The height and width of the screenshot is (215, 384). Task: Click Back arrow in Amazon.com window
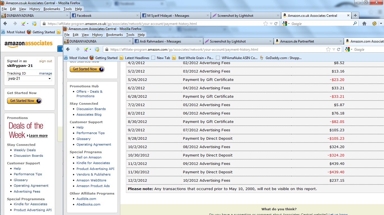[x=68, y=49]
